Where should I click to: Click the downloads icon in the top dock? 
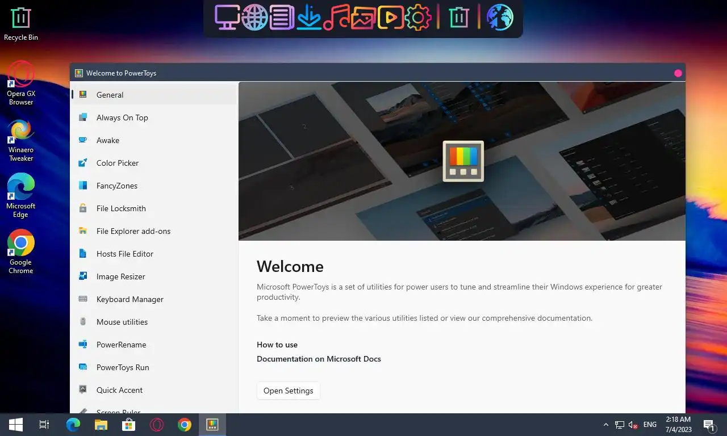click(309, 18)
